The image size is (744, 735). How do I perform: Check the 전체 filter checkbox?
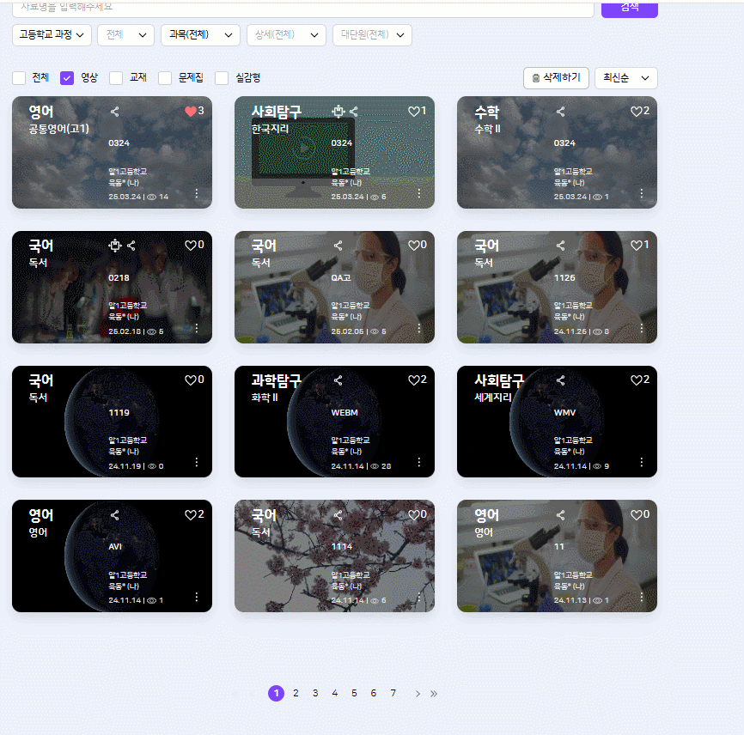tap(19, 78)
